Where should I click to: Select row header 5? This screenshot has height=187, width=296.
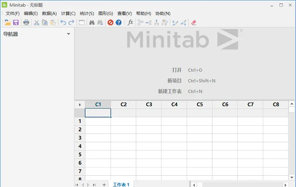click(80, 154)
